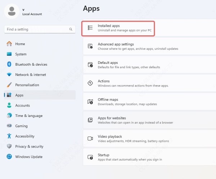Click the Apps page heading
216x179 pixels.
(91, 9)
